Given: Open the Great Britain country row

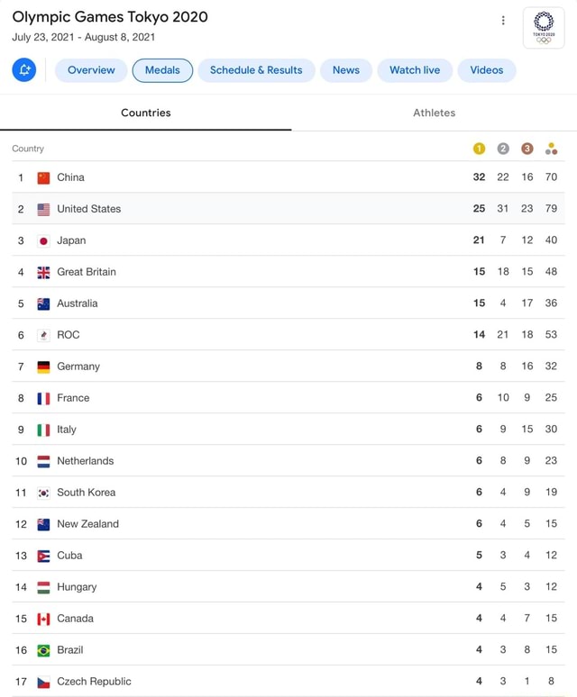Looking at the screenshot, I should point(288,272).
